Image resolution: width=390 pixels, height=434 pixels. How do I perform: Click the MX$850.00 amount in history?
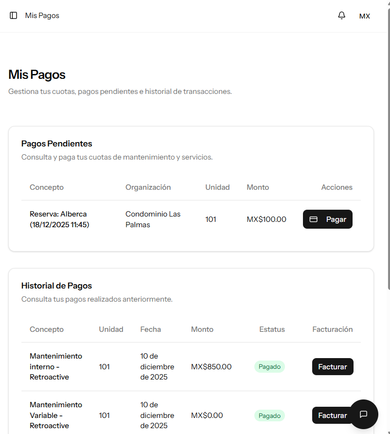pyautogui.click(x=211, y=367)
